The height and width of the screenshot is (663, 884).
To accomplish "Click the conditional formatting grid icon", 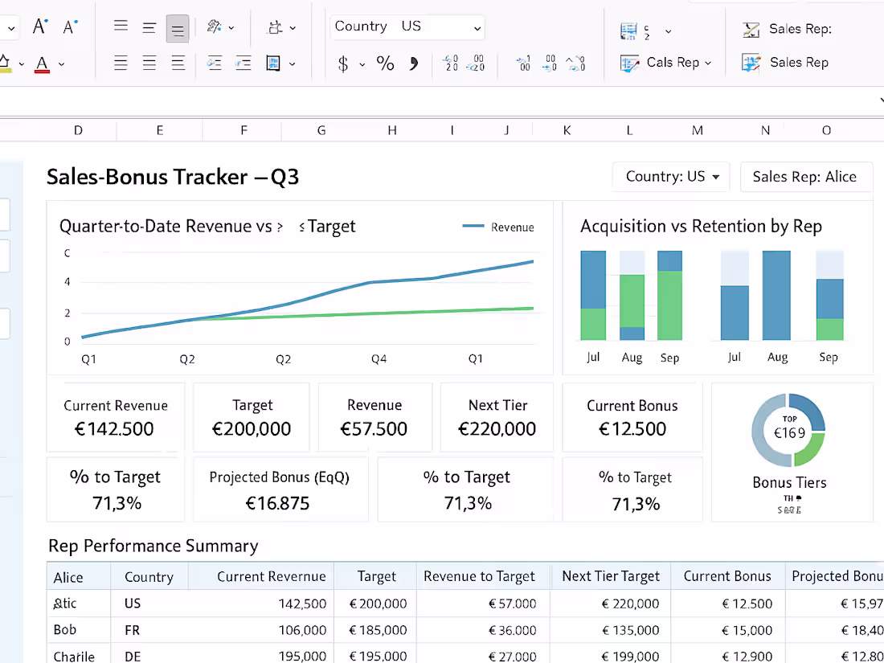I will point(628,31).
